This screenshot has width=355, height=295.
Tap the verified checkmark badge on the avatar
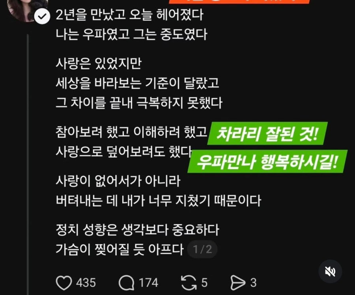pyautogui.click(x=42, y=16)
